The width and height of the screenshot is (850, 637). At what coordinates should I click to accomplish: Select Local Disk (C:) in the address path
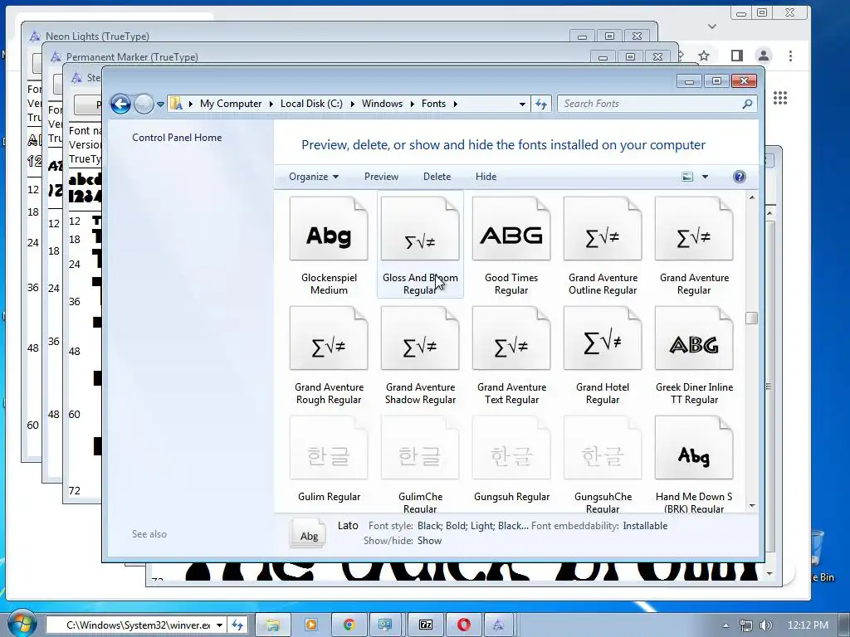click(311, 104)
